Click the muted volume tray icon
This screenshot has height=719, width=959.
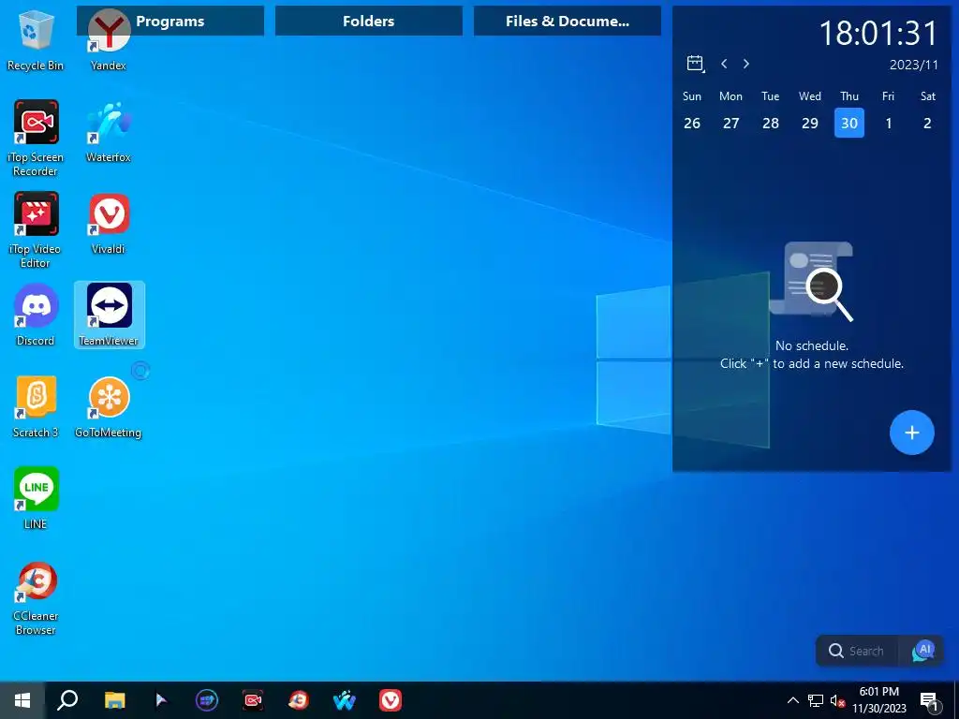(x=837, y=700)
